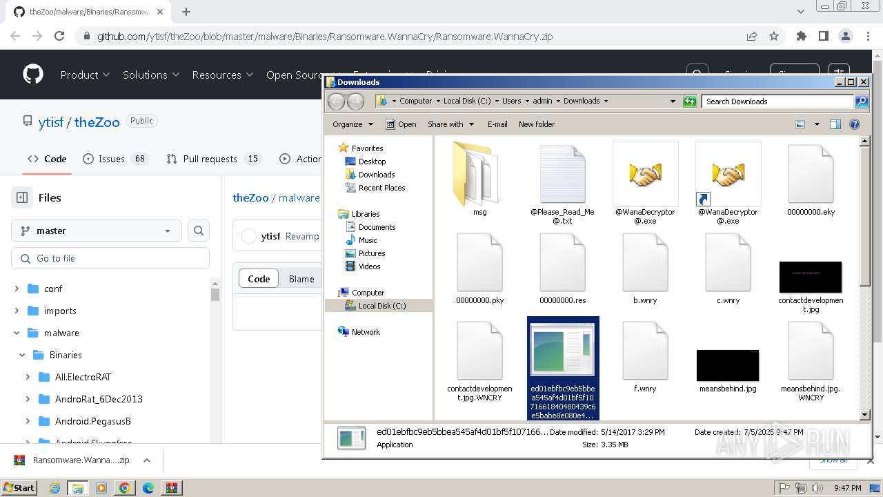Toggle the Explorer preview pane button
883x497 pixels.
coord(835,124)
